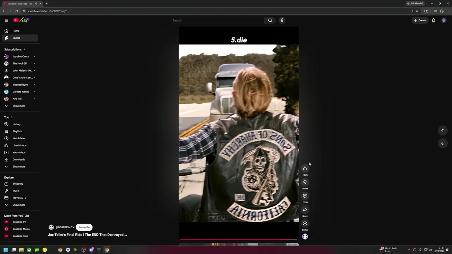
Task: Open the Watch later list
Action: tap(20, 138)
